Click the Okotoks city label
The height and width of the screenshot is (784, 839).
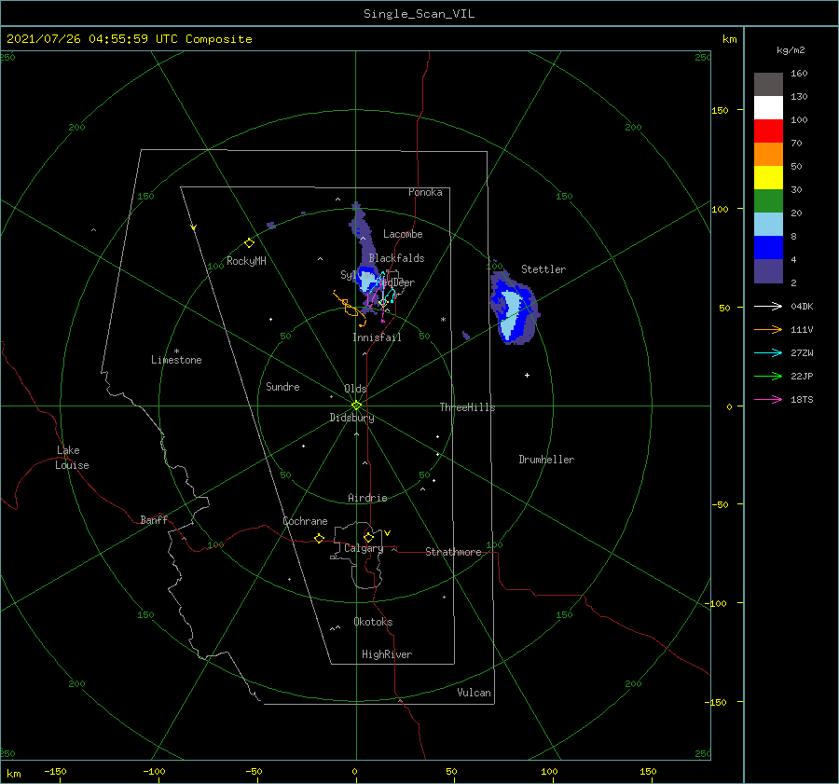click(x=374, y=621)
